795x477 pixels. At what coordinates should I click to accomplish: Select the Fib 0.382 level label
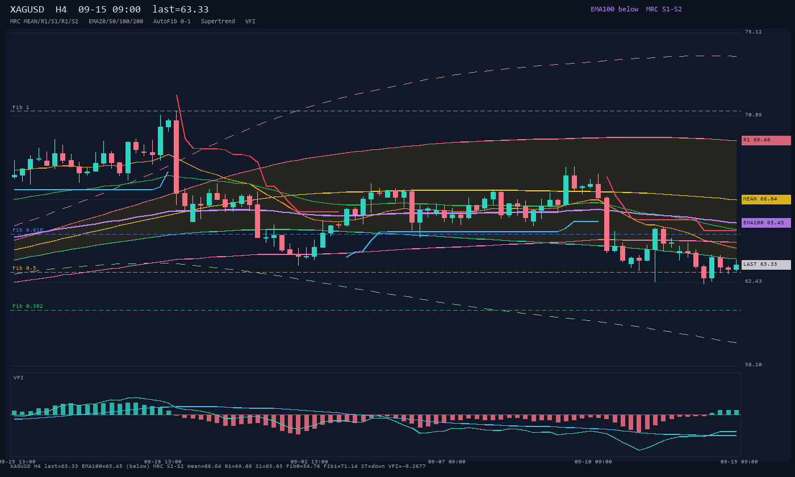(x=28, y=306)
